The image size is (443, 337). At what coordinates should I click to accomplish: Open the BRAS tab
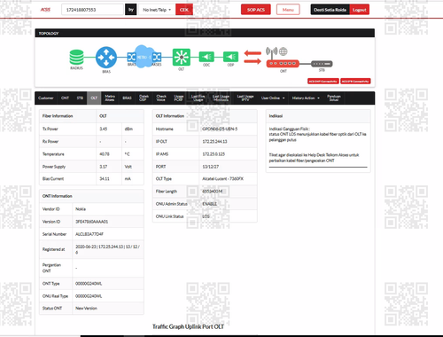click(x=127, y=98)
